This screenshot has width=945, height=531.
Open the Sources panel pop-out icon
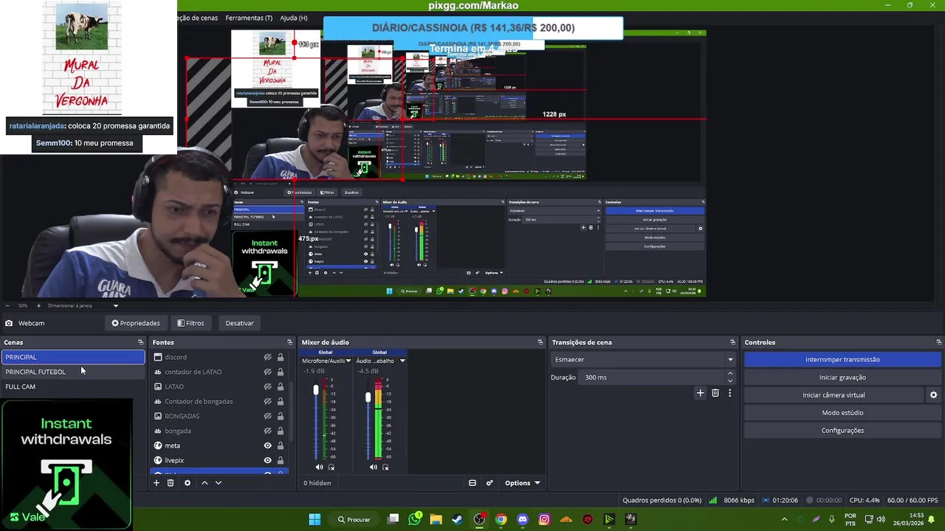[289, 342]
